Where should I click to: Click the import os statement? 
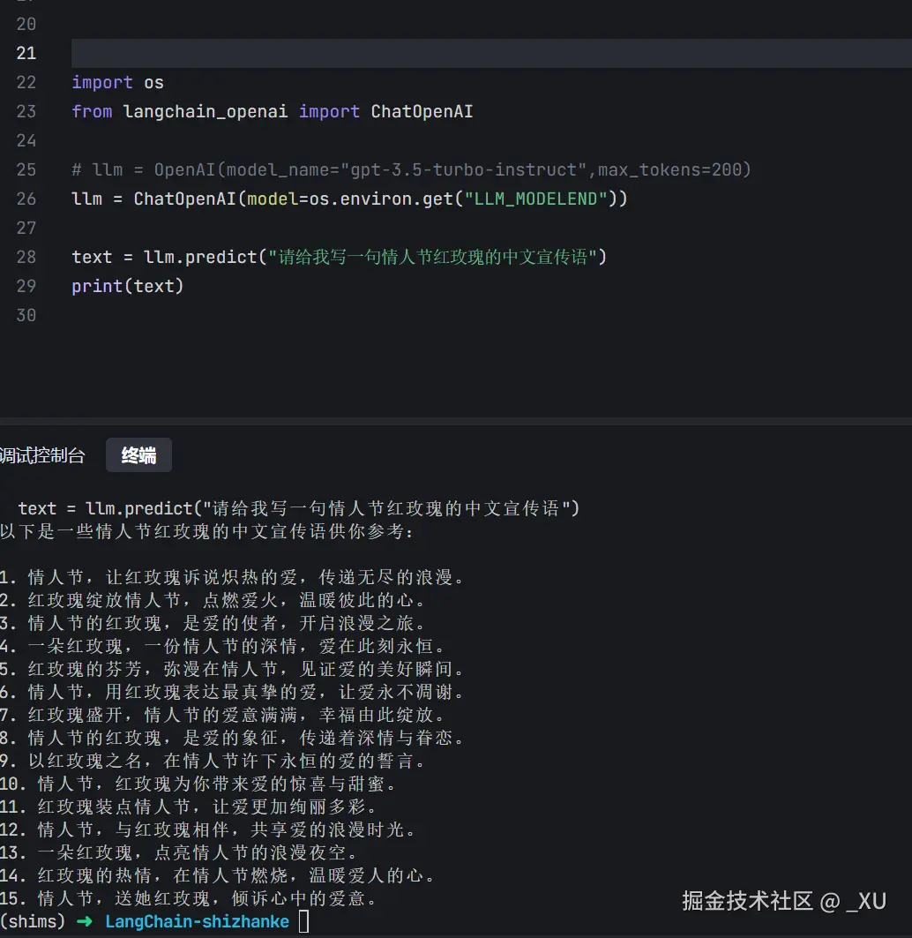tap(117, 82)
